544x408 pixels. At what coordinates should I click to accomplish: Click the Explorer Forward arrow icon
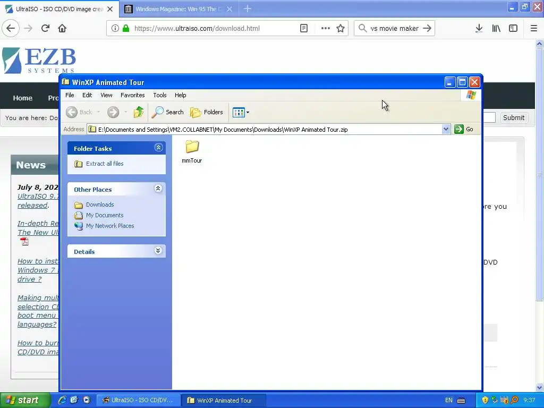113,112
